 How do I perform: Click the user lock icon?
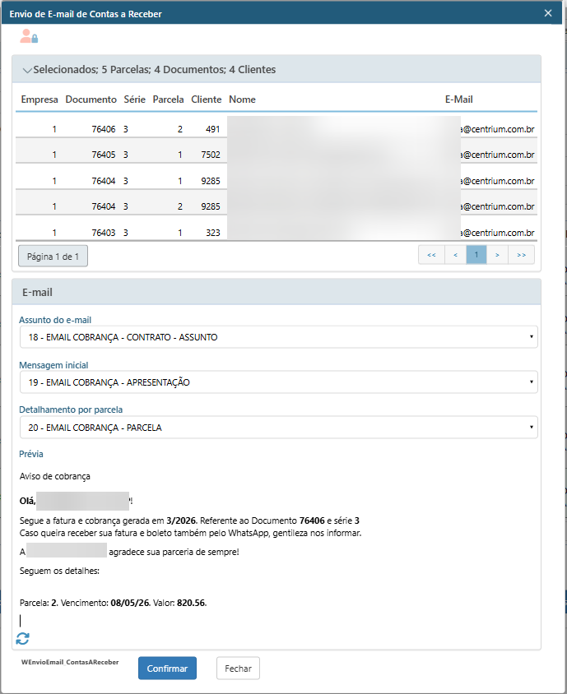[29, 36]
